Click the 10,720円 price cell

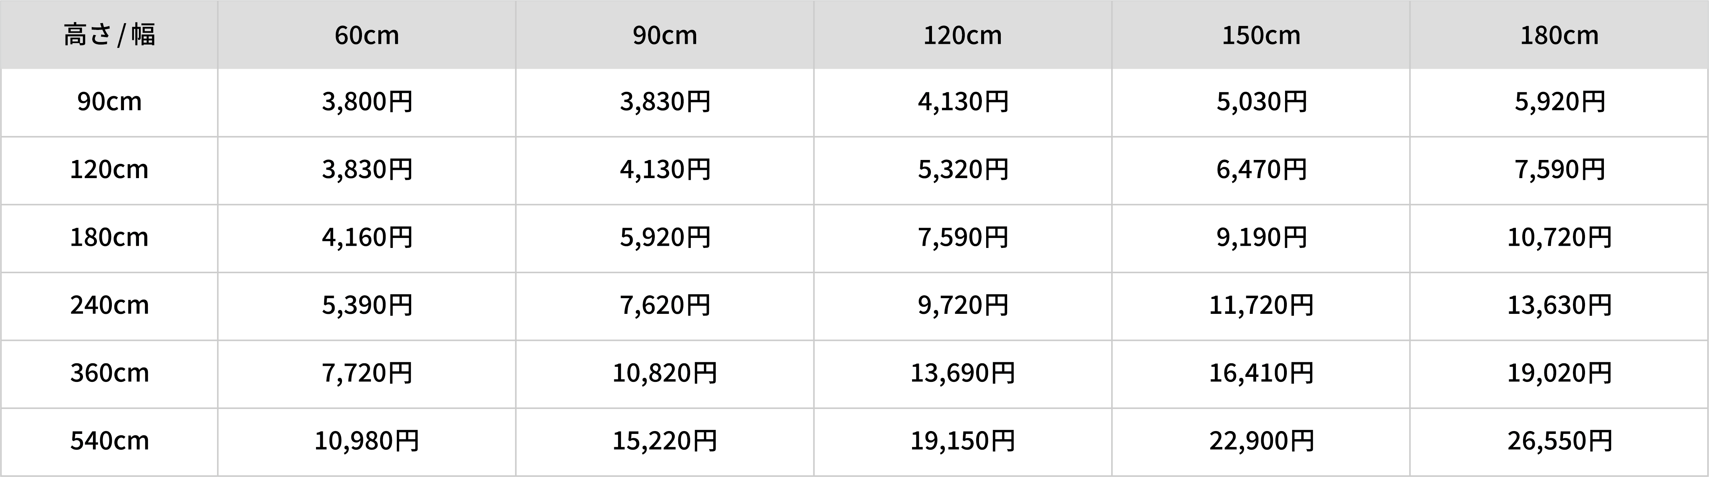coord(1559,238)
